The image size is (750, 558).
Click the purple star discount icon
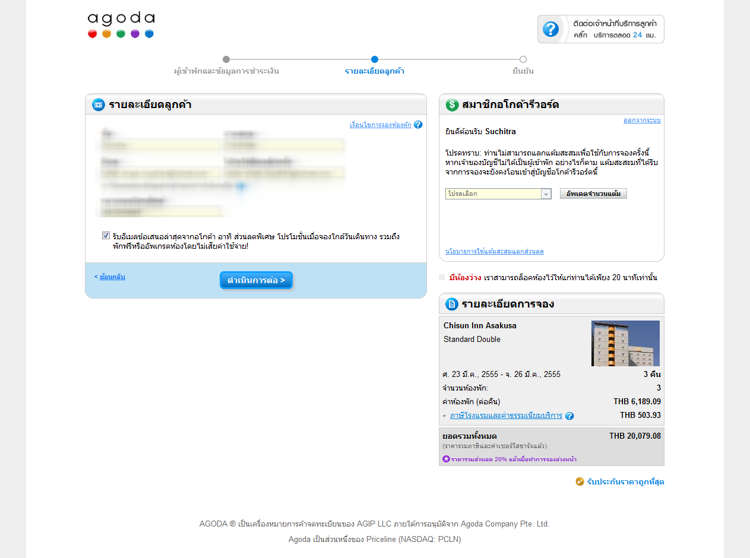(447, 459)
